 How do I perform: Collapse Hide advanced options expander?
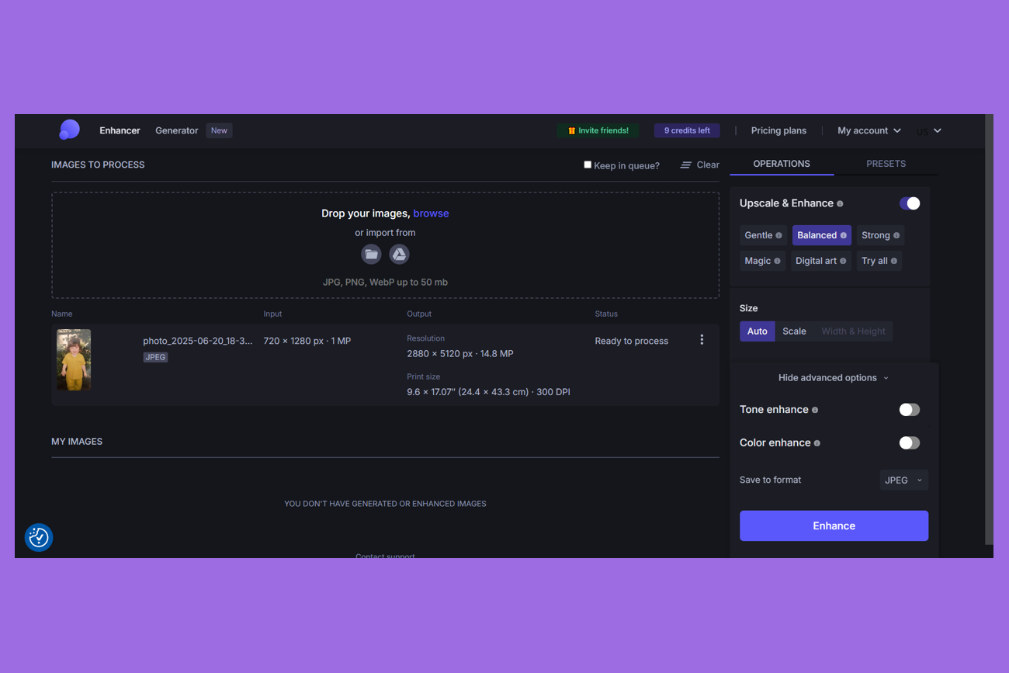pyautogui.click(x=833, y=378)
